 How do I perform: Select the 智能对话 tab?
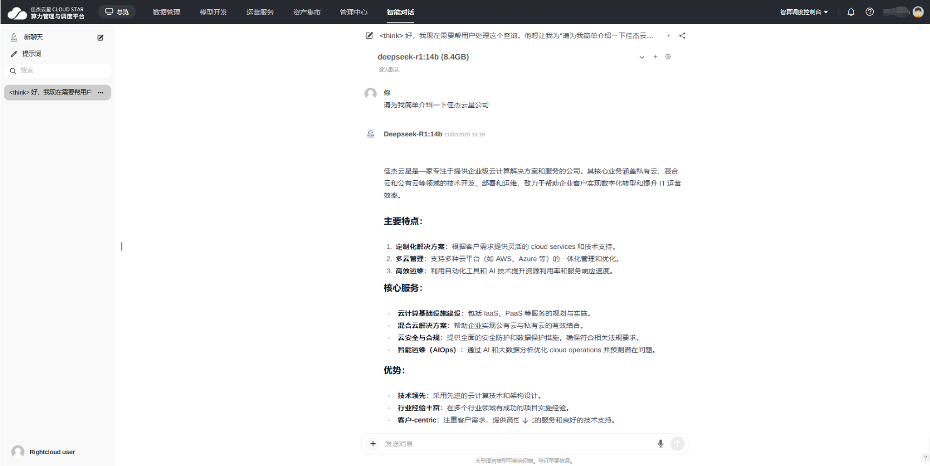pyautogui.click(x=401, y=12)
